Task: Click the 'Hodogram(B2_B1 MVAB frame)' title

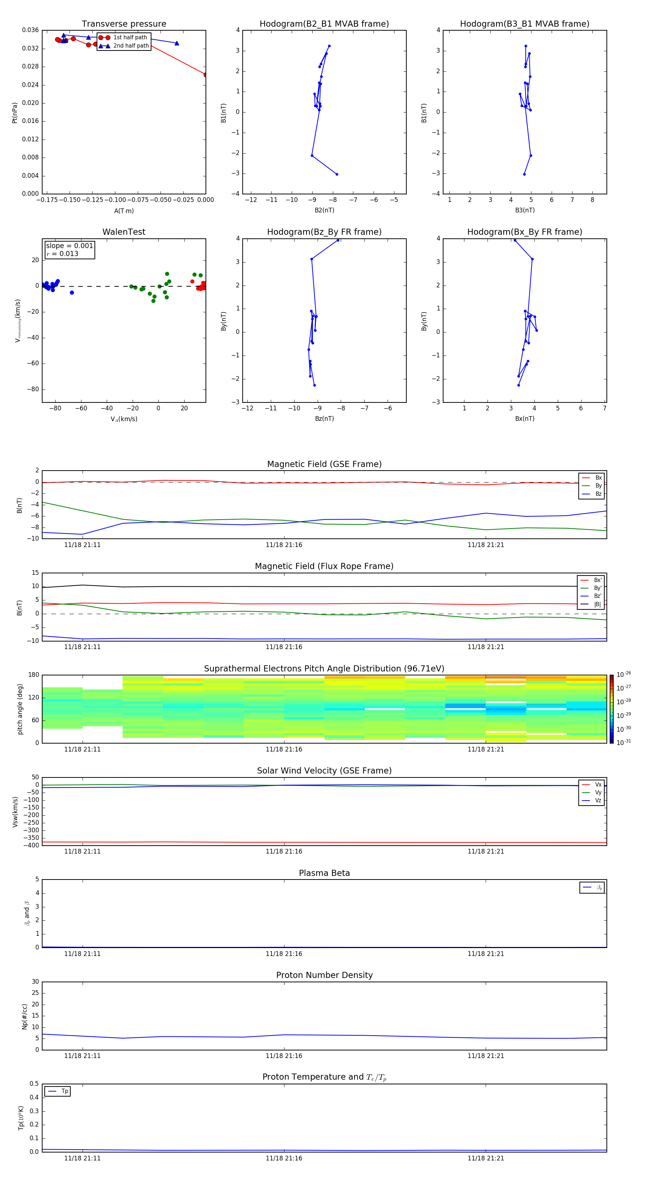Action: point(324,24)
